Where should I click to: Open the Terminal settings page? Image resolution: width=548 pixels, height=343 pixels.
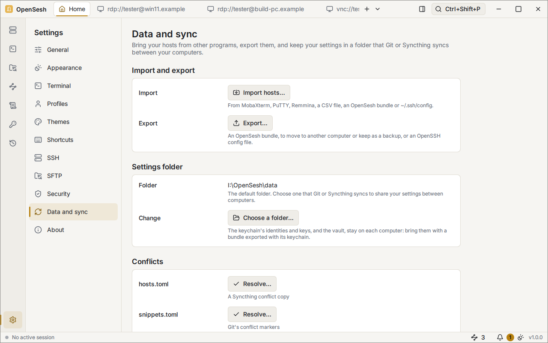(x=73, y=86)
